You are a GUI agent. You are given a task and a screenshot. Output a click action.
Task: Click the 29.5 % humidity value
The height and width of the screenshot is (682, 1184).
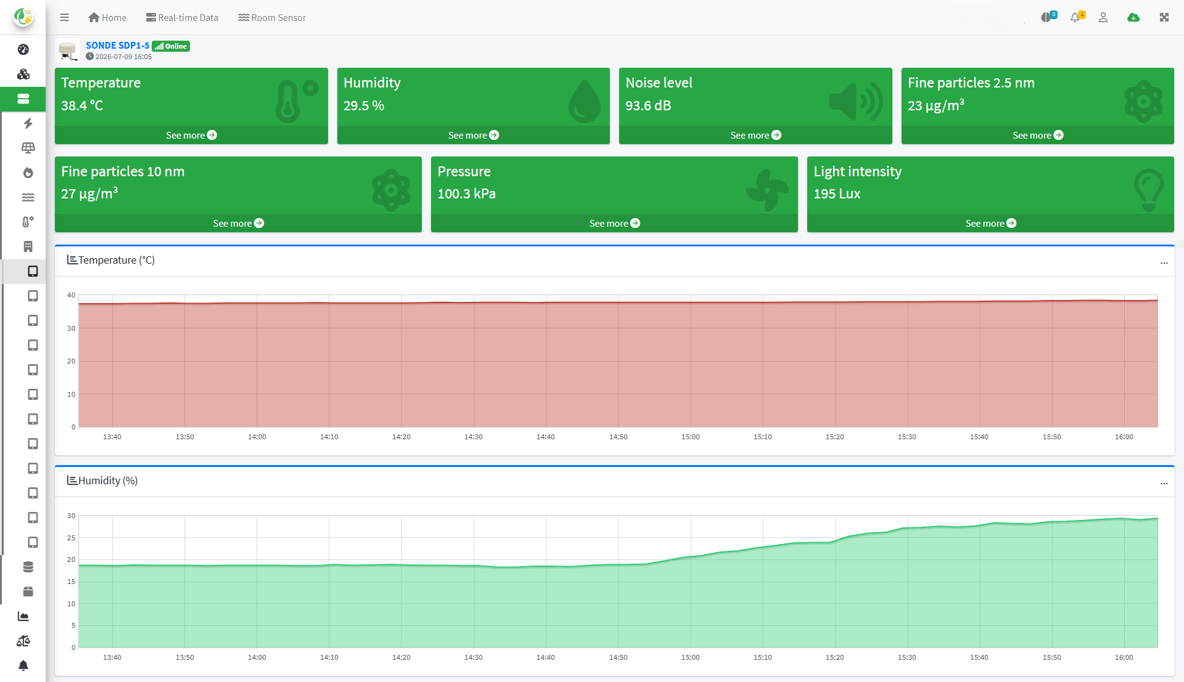[x=364, y=105]
